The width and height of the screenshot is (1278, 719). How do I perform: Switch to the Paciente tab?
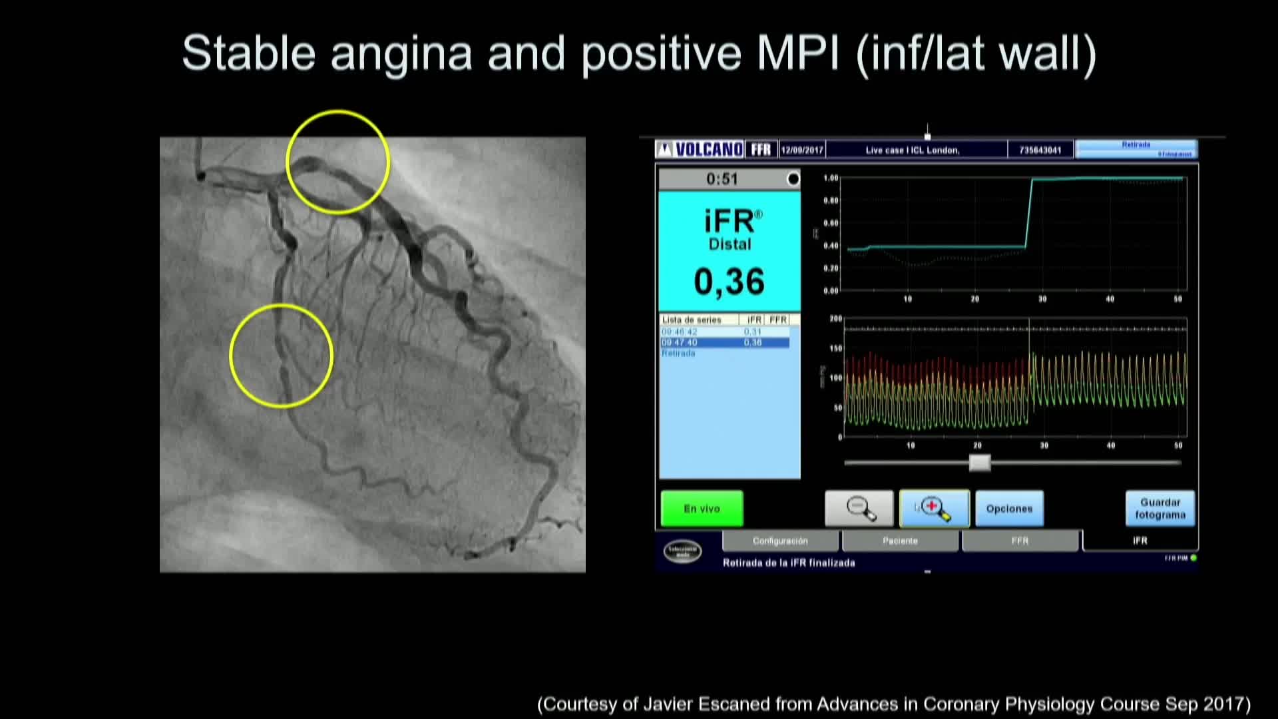pos(900,541)
